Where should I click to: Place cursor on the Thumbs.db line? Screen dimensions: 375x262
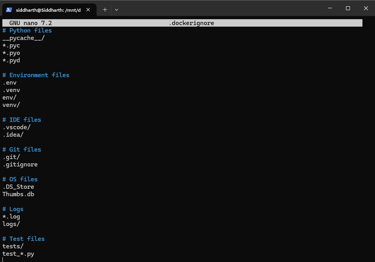pyautogui.click(x=18, y=194)
